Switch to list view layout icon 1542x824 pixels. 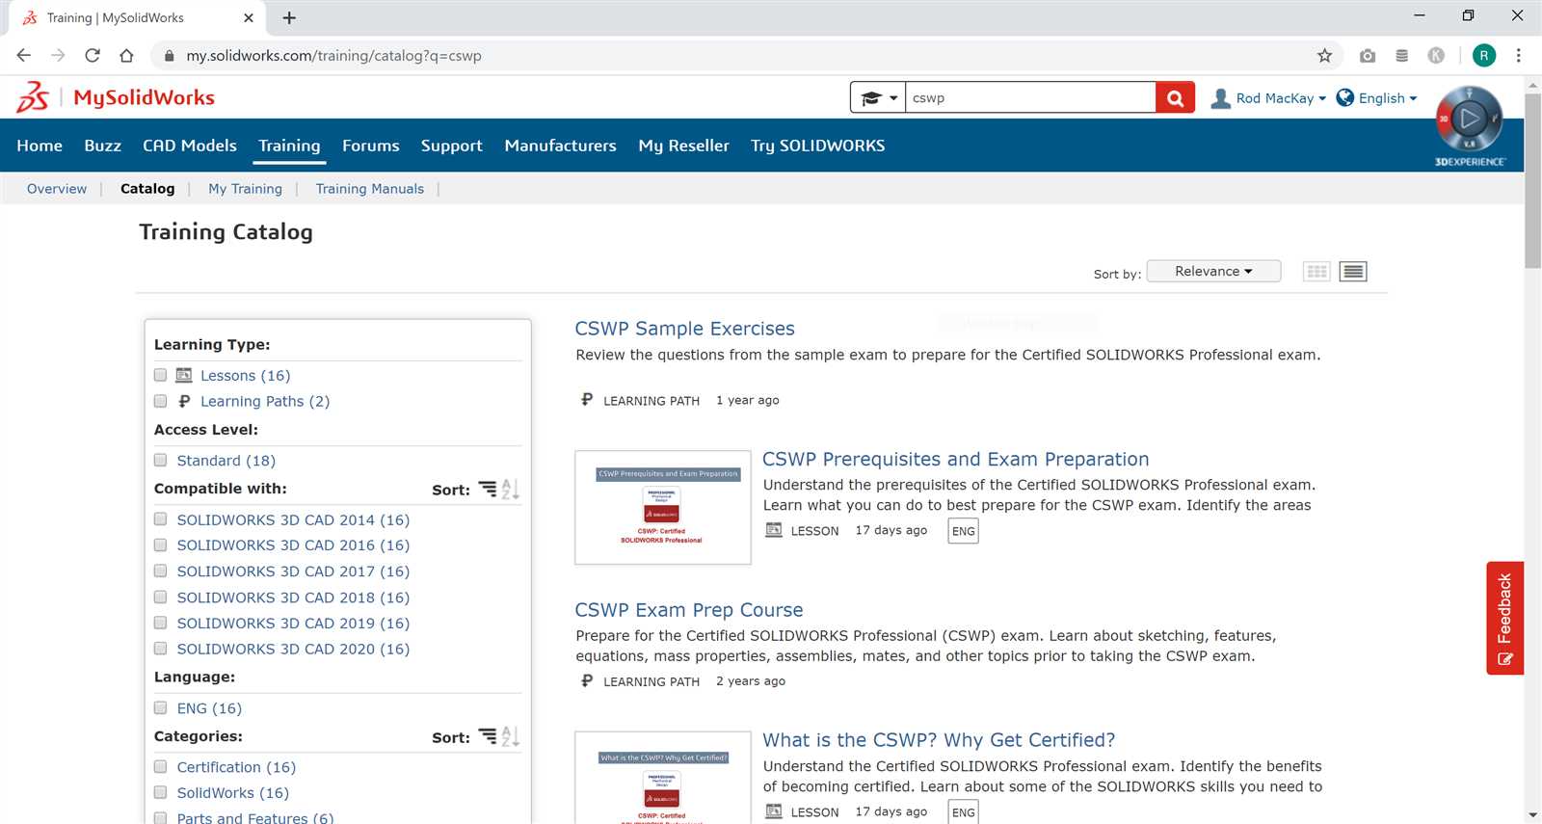click(1353, 272)
